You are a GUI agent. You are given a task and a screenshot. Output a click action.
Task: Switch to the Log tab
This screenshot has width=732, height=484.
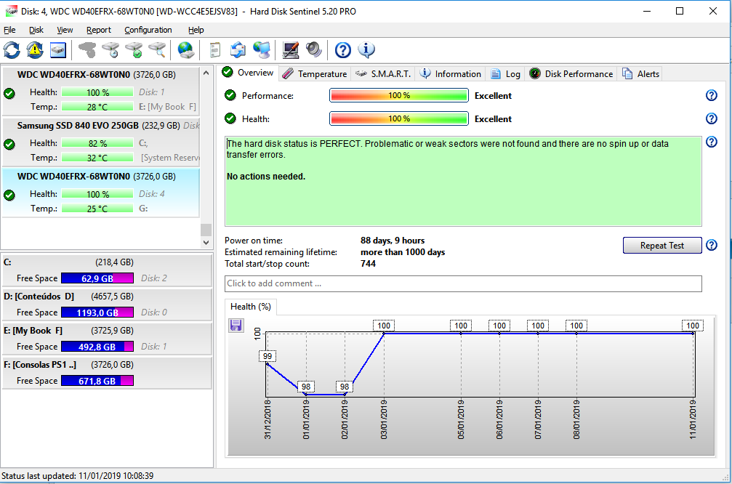506,73
